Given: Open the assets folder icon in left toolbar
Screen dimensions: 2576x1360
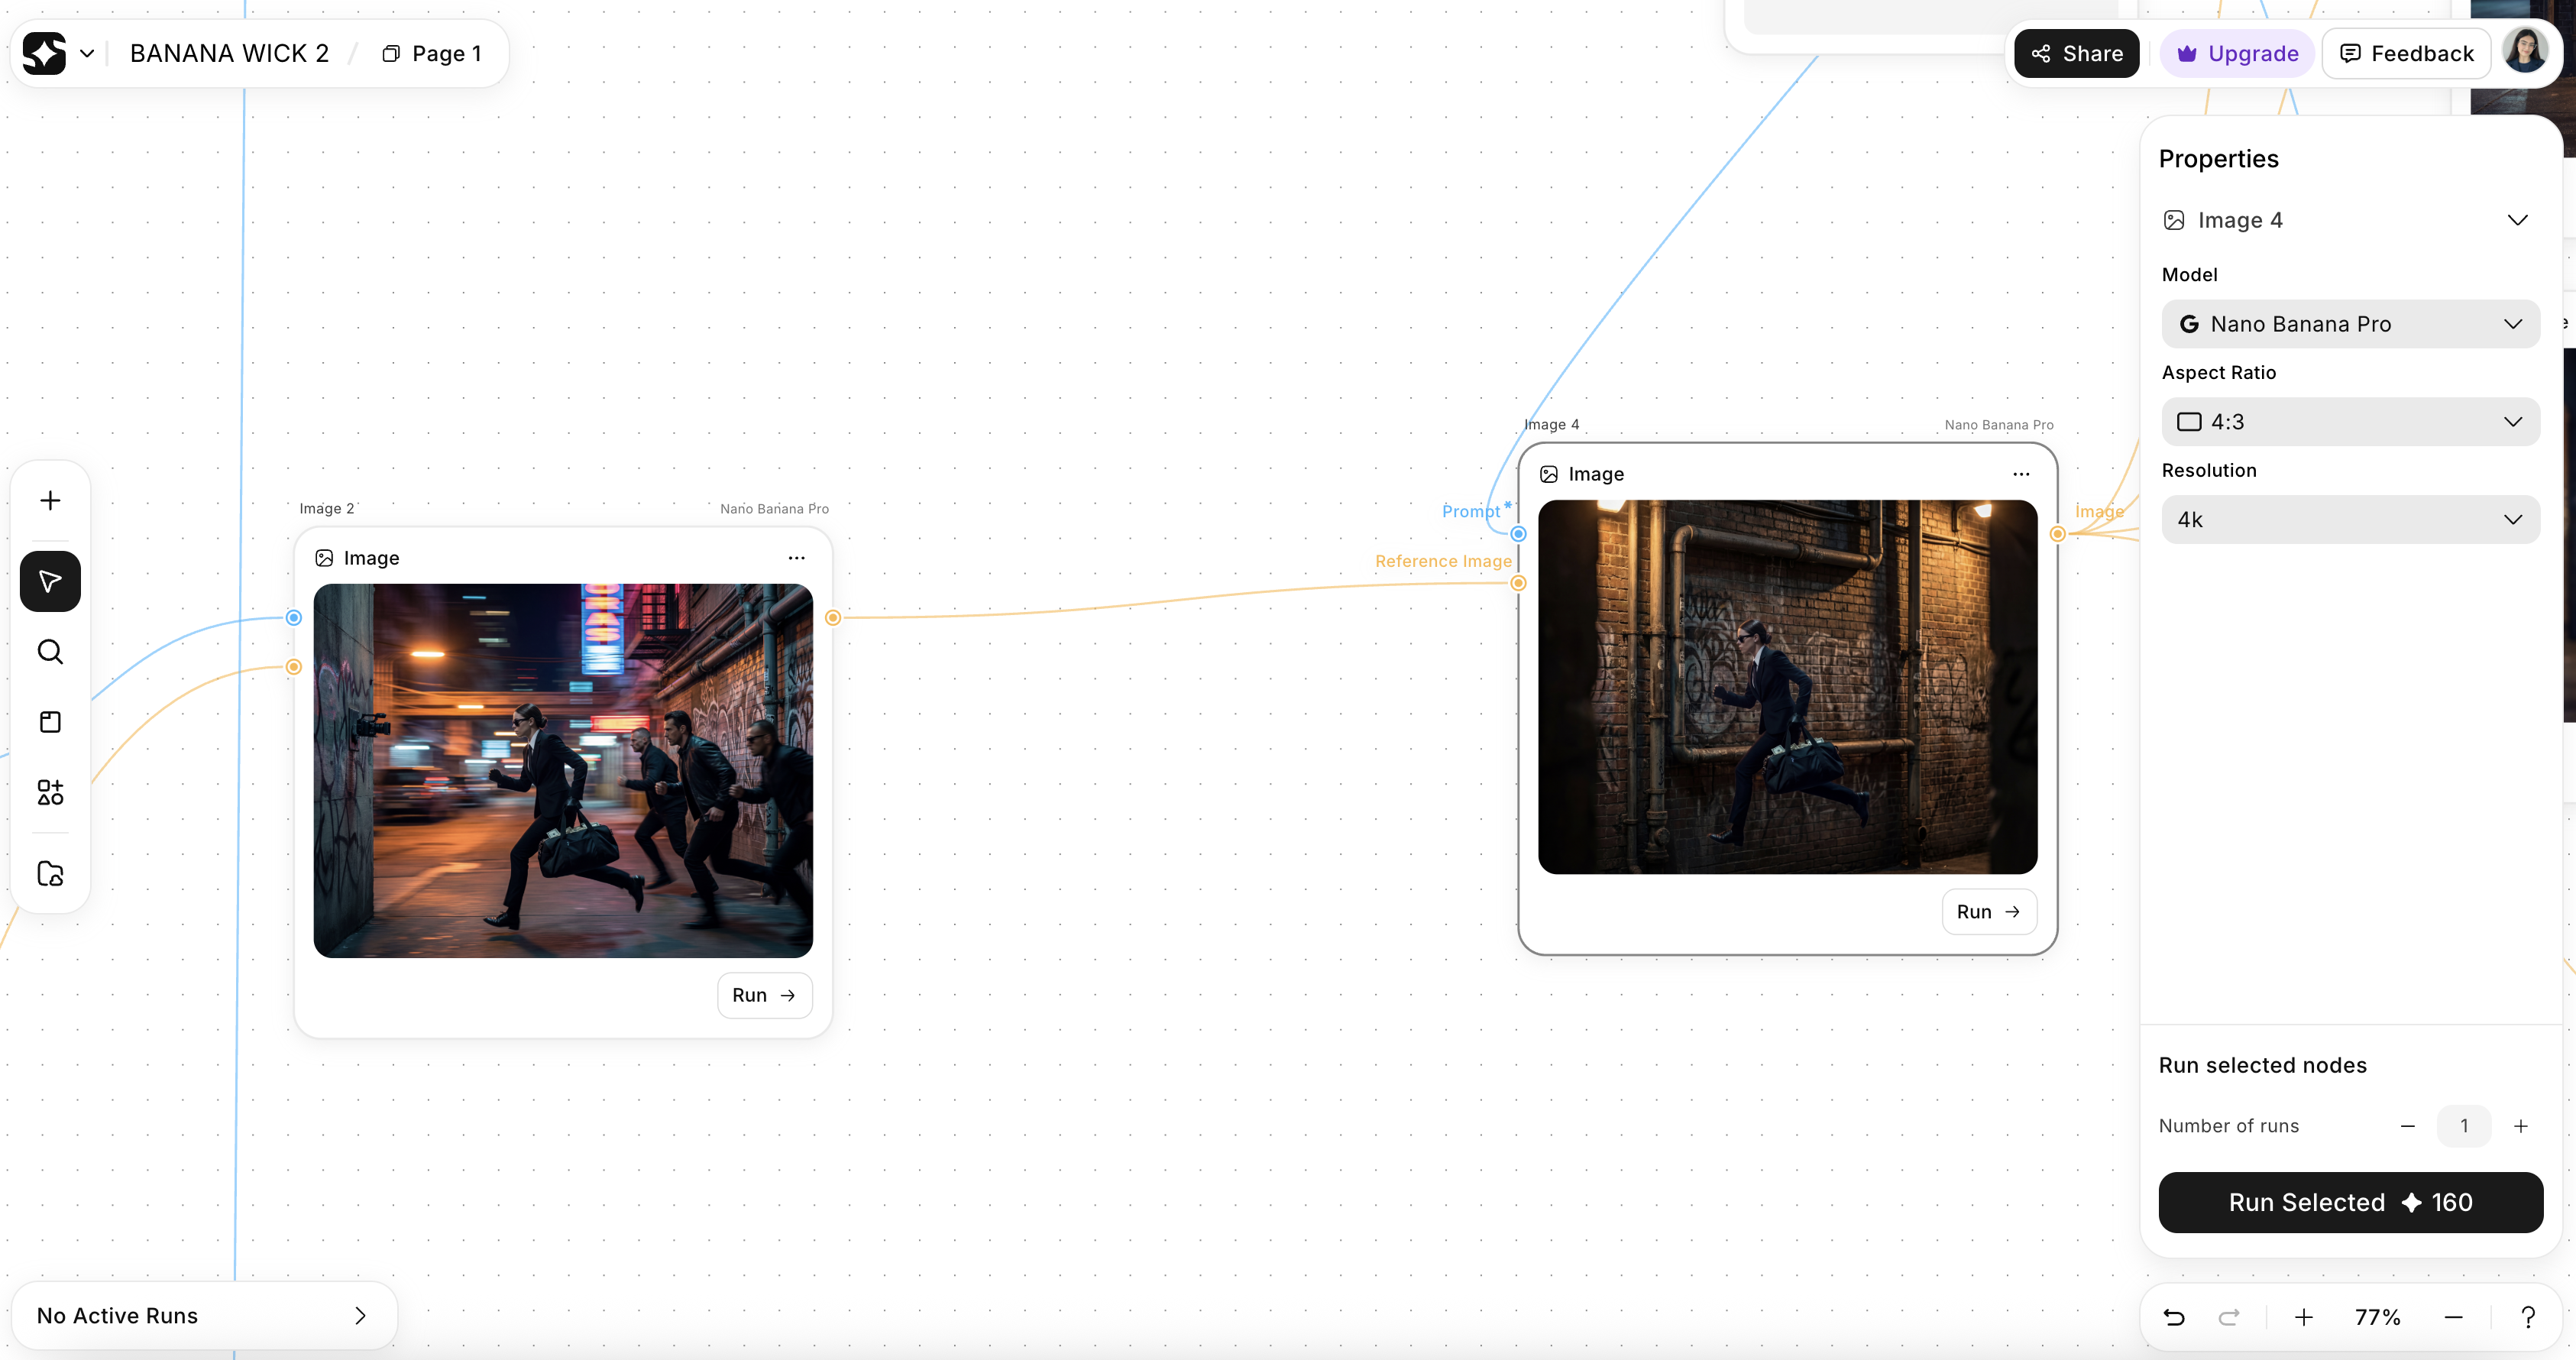Looking at the screenshot, I should 50,874.
